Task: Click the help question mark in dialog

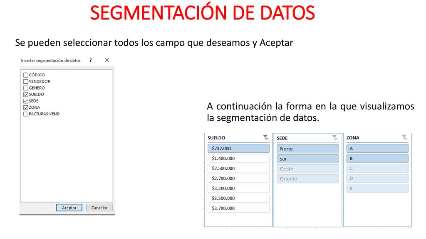Action: 91,60
